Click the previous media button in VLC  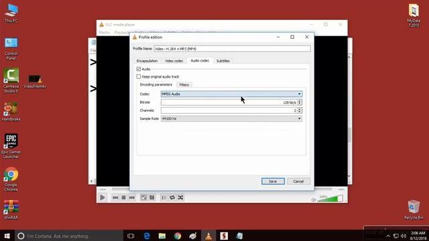115,197
